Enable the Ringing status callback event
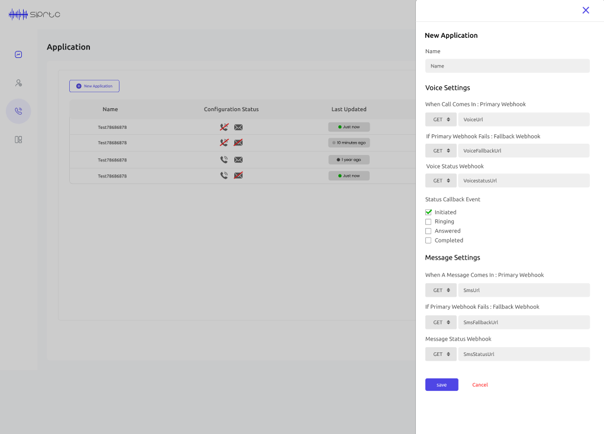The height and width of the screenshot is (434, 604). [x=428, y=221]
